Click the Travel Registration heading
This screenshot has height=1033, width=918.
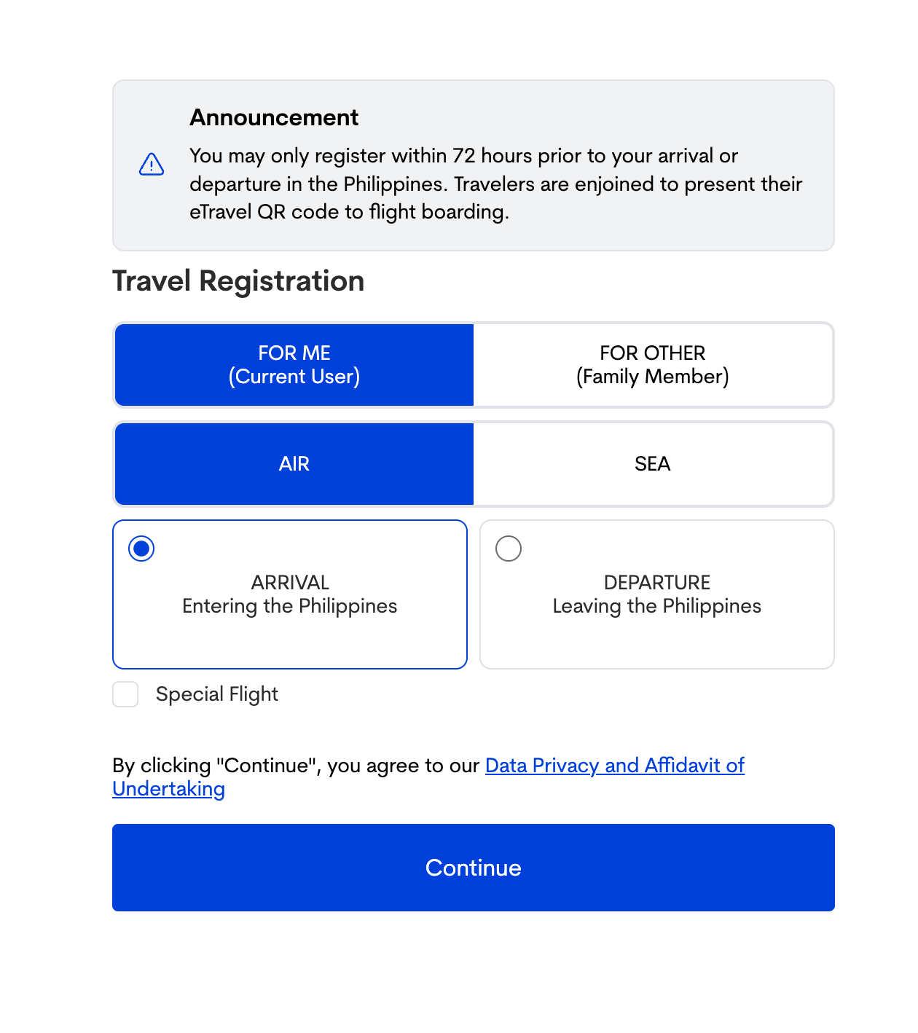click(238, 281)
